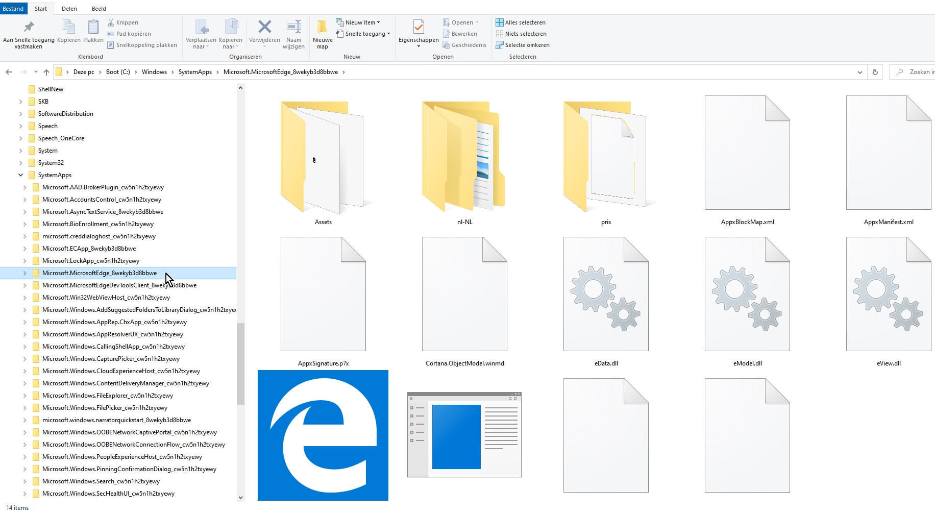Viewport: 935px width, 514px height.
Task: Click the Verwijderen (delete) icon
Action: click(x=264, y=28)
